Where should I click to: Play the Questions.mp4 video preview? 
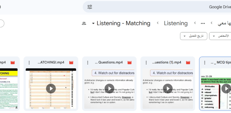(109, 89)
